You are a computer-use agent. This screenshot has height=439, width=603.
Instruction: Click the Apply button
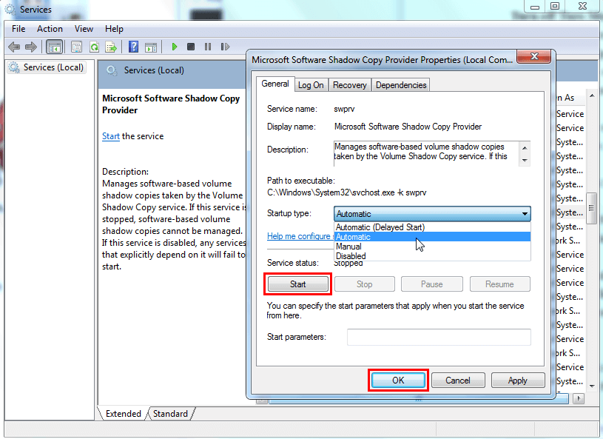(518, 381)
